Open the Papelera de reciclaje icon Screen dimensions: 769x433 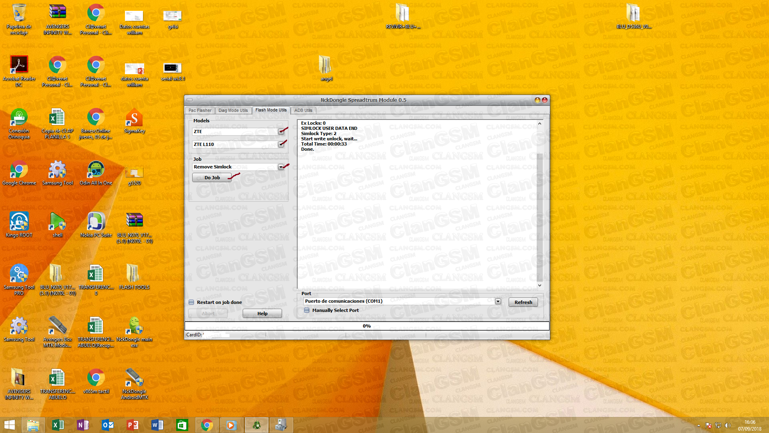point(19,19)
